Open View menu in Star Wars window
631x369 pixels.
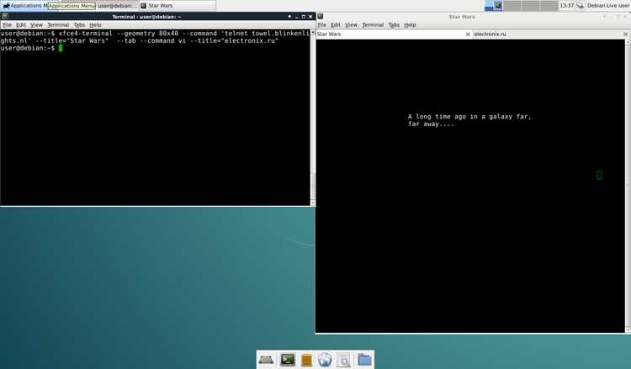click(351, 25)
